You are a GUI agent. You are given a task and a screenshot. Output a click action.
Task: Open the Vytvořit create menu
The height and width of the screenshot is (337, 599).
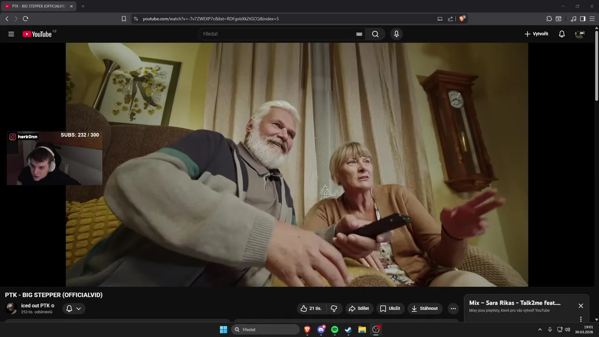click(536, 34)
